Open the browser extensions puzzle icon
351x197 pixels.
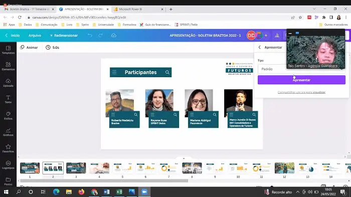(324, 17)
